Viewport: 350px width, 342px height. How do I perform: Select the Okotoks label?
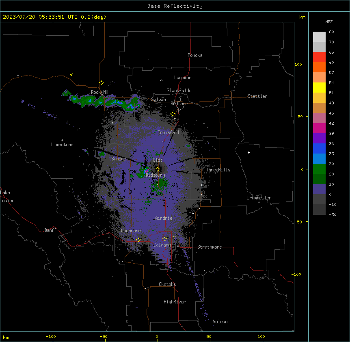(167, 284)
